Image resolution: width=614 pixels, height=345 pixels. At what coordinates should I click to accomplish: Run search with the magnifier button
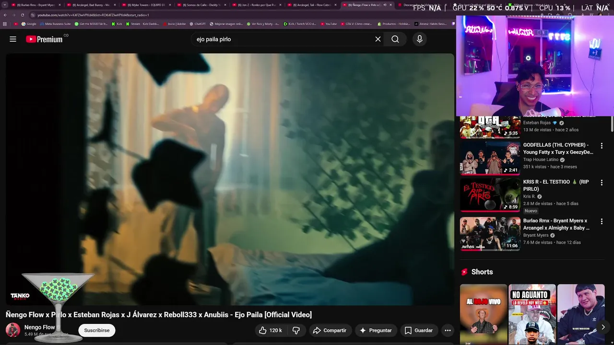click(395, 39)
